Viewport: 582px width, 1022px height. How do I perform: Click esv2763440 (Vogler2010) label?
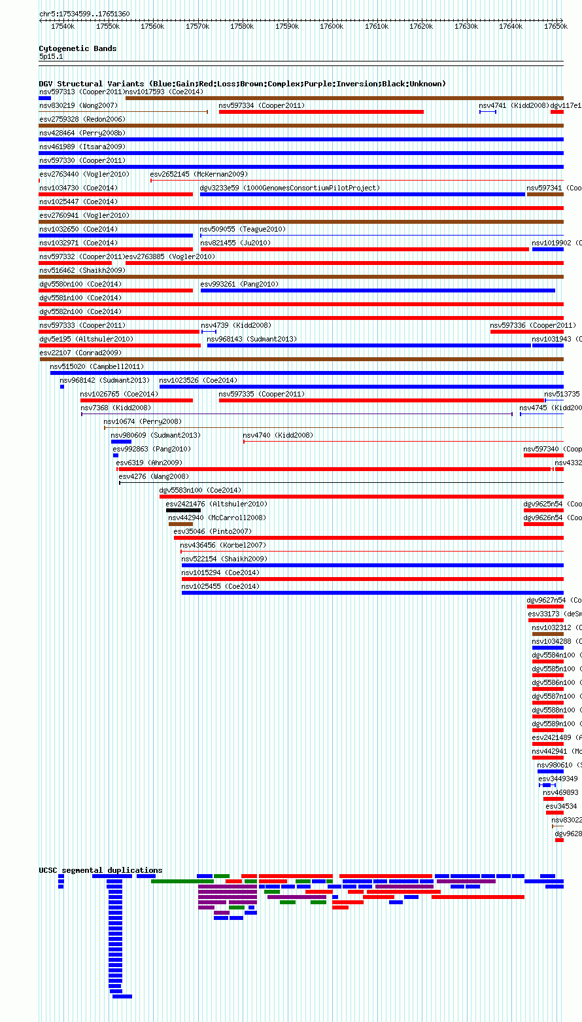point(84,174)
